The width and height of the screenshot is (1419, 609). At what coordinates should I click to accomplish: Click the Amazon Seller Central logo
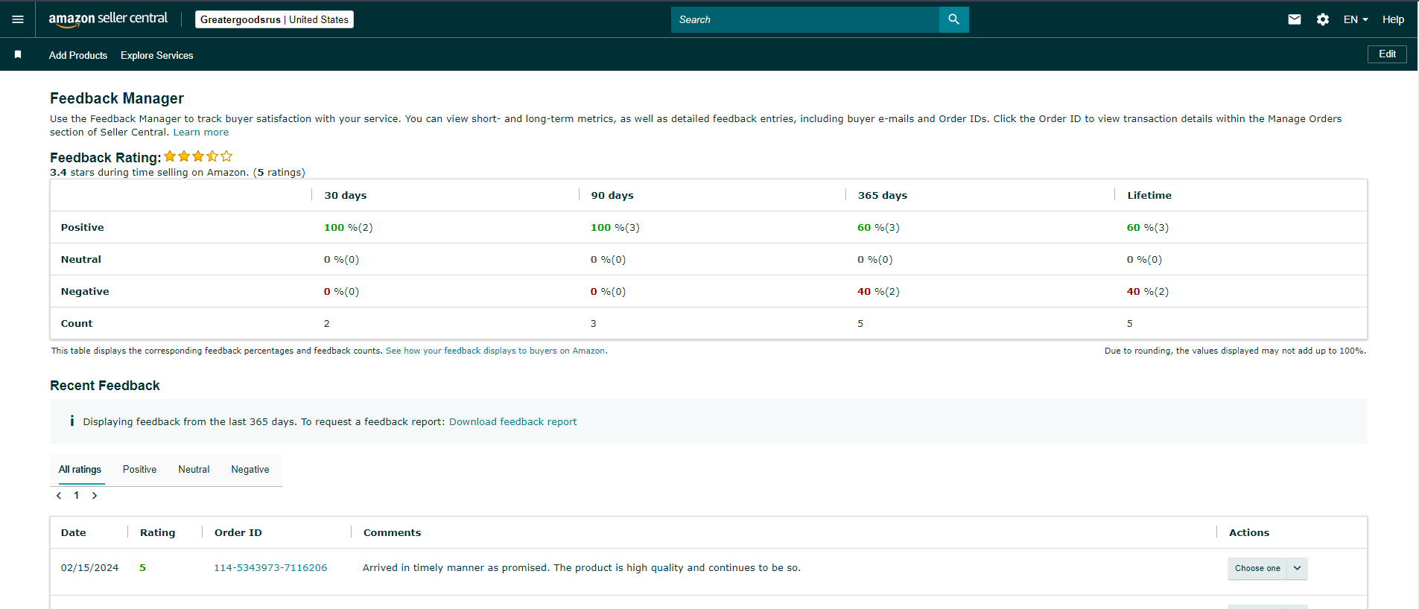point(108,19)
